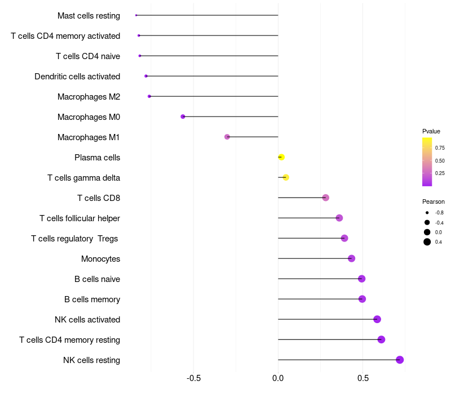The height and width of the screenshot is (394, 451).
Task: Click the Monocytes data point
Action: (x=352, y=258)
